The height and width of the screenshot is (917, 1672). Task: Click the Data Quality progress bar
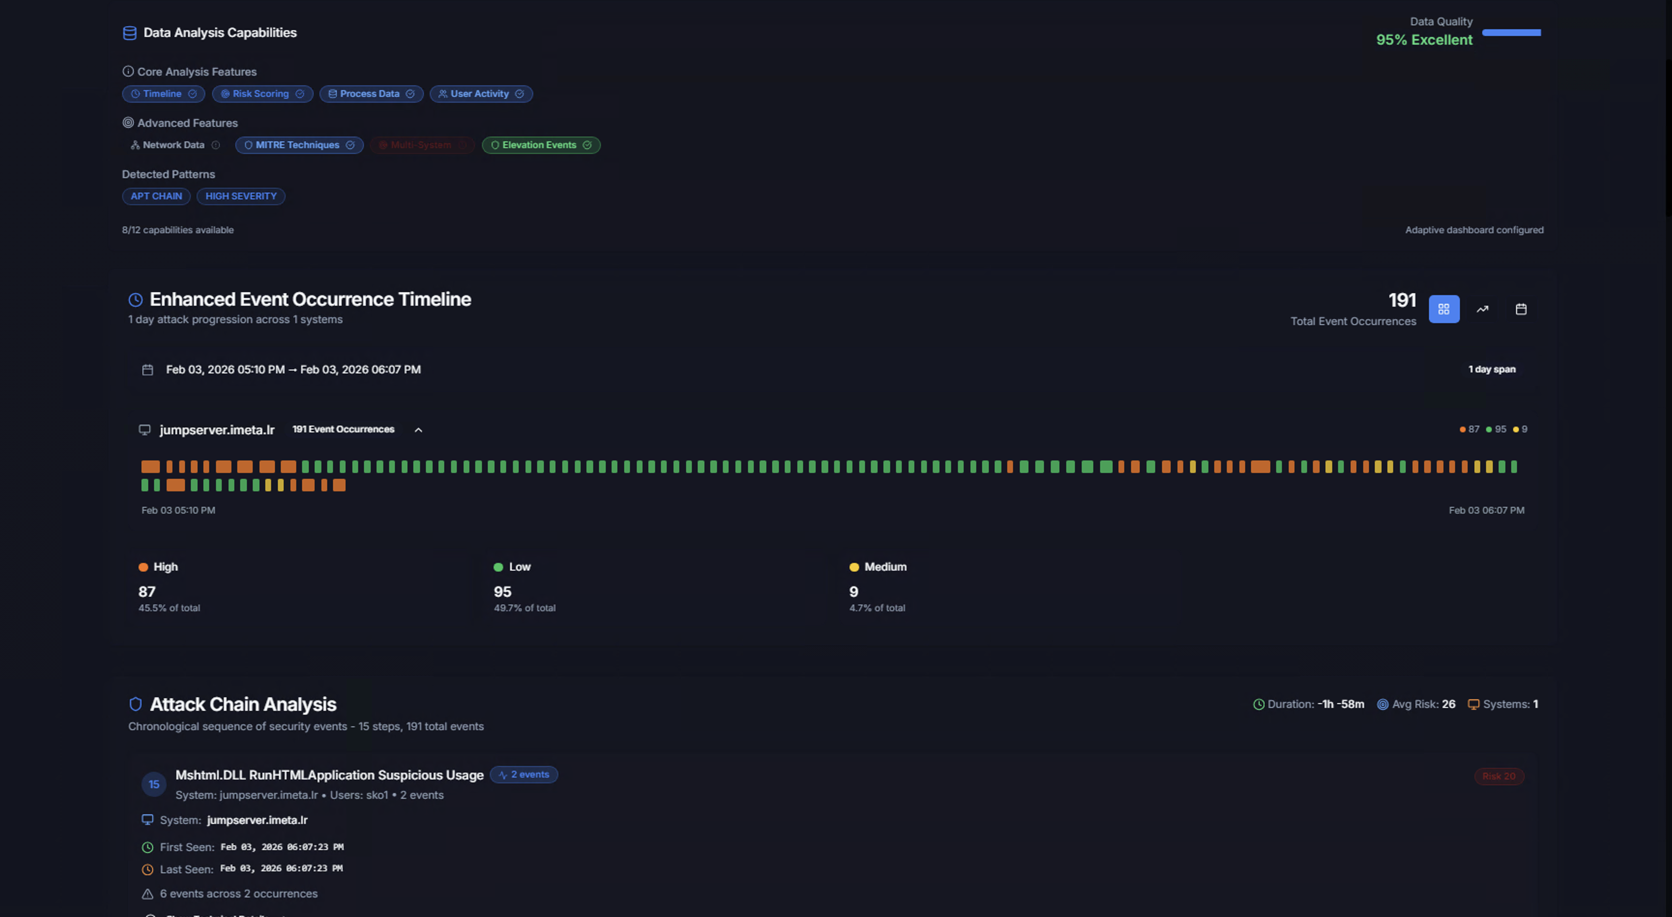[1510, 32]
